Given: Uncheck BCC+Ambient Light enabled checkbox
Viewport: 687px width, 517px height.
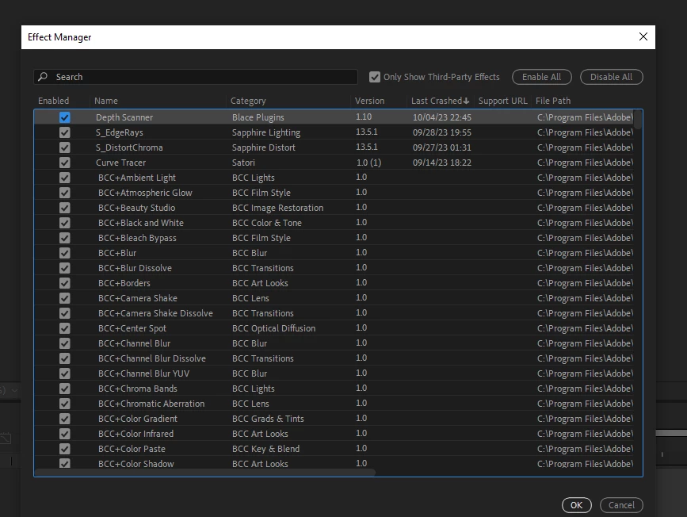Looking at the screenshot, I should [x=65, y=178].
